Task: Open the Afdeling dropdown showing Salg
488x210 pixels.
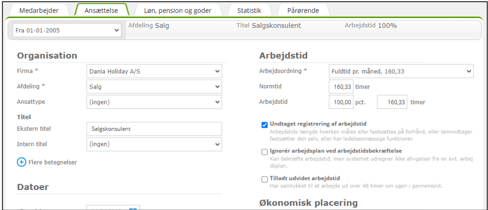Action: click(x=154, y=87)
